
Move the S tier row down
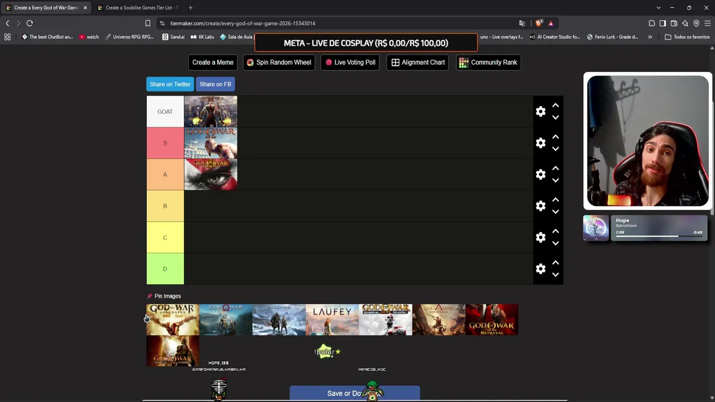point(555,149)
